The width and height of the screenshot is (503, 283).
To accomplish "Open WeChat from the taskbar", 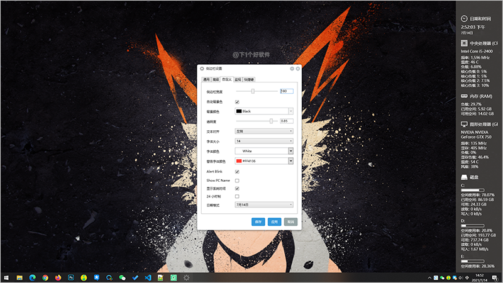I will point(122,278).
